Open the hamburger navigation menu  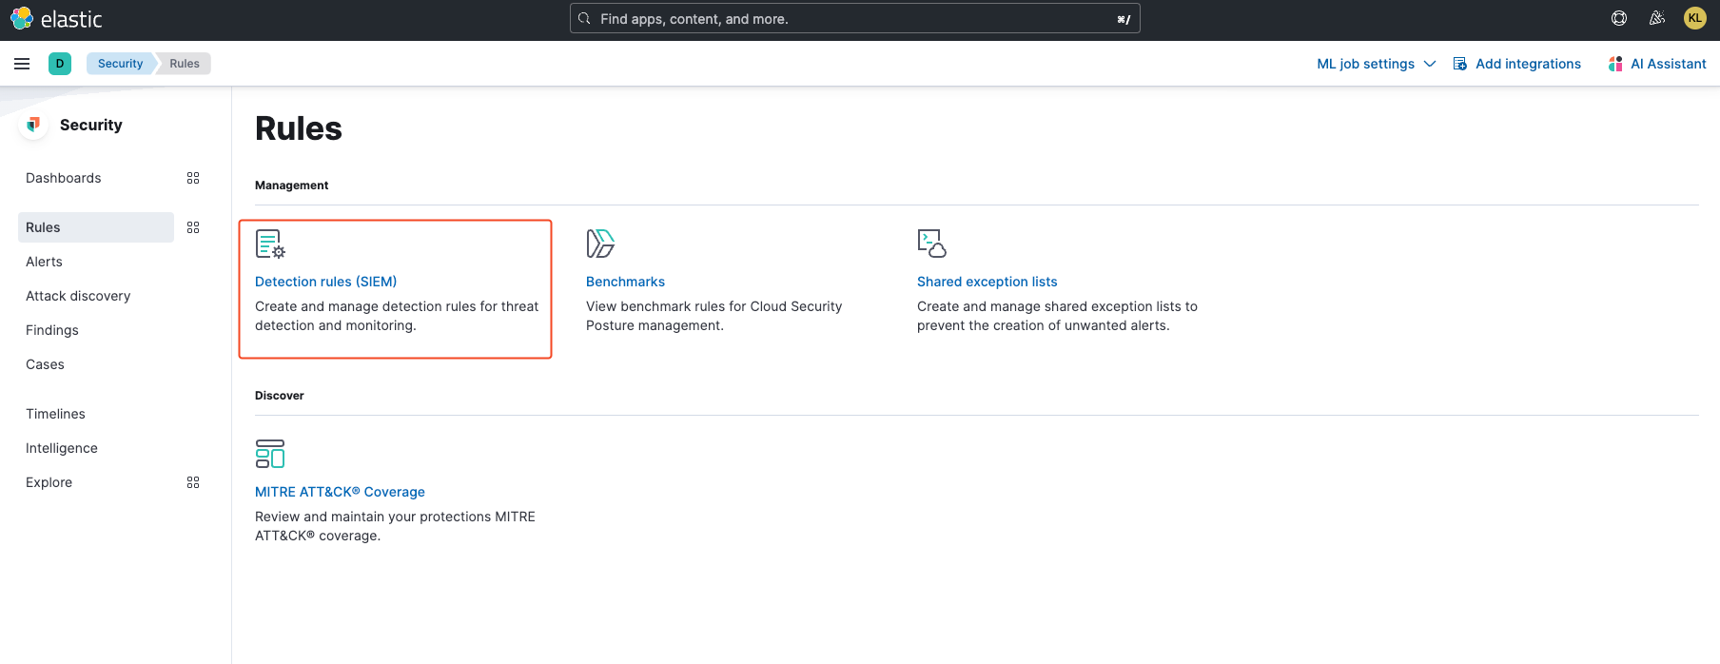click(22, 64)
